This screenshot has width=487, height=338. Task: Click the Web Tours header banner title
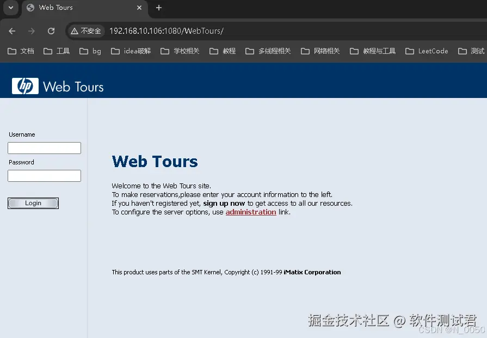73,87
